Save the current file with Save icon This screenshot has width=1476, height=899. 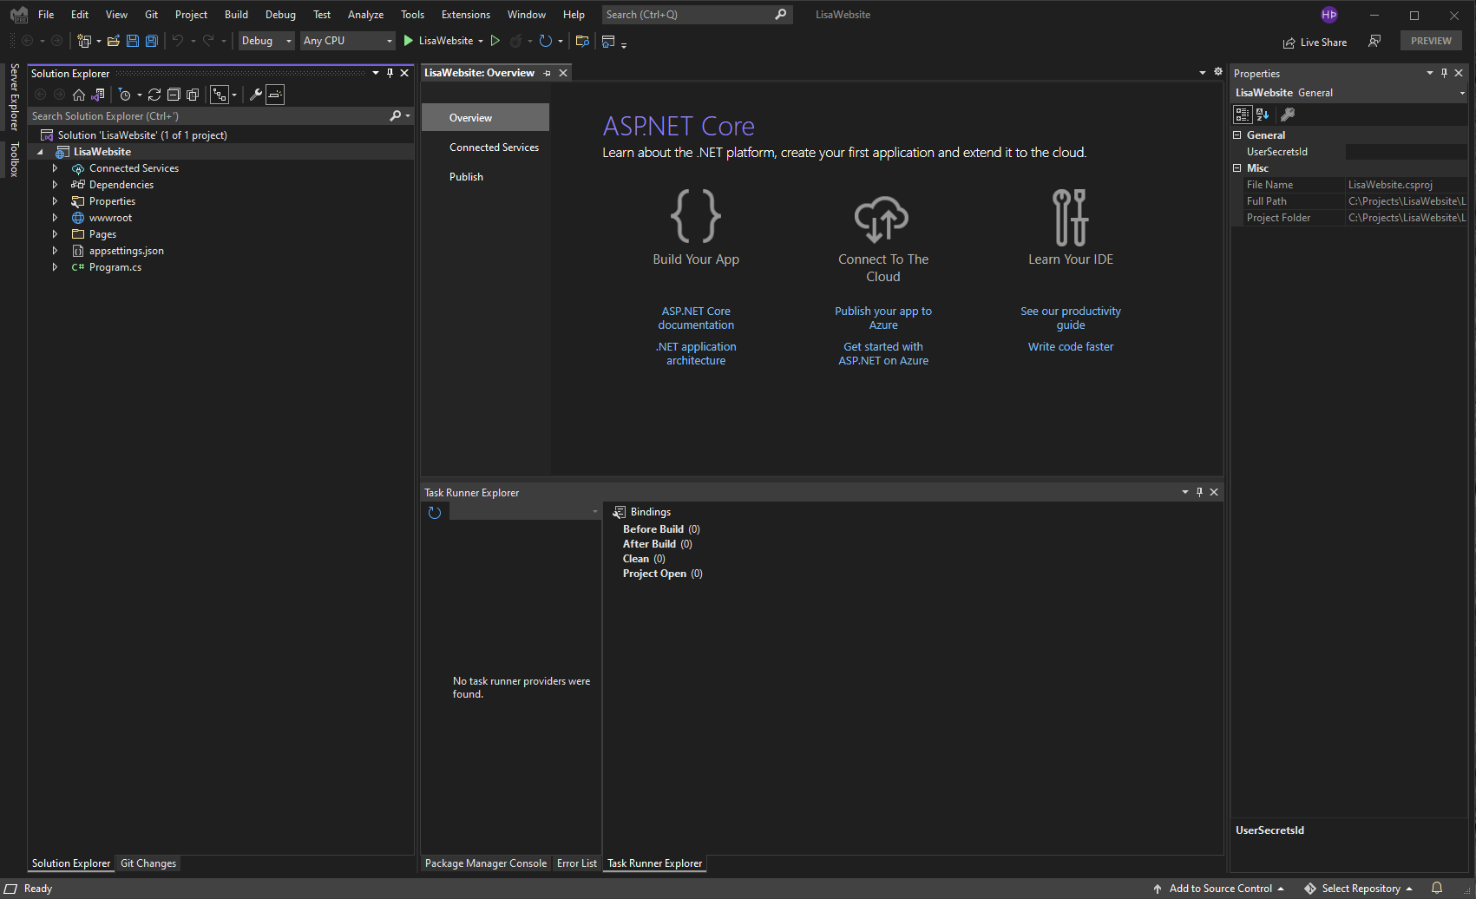click(133, 41)
